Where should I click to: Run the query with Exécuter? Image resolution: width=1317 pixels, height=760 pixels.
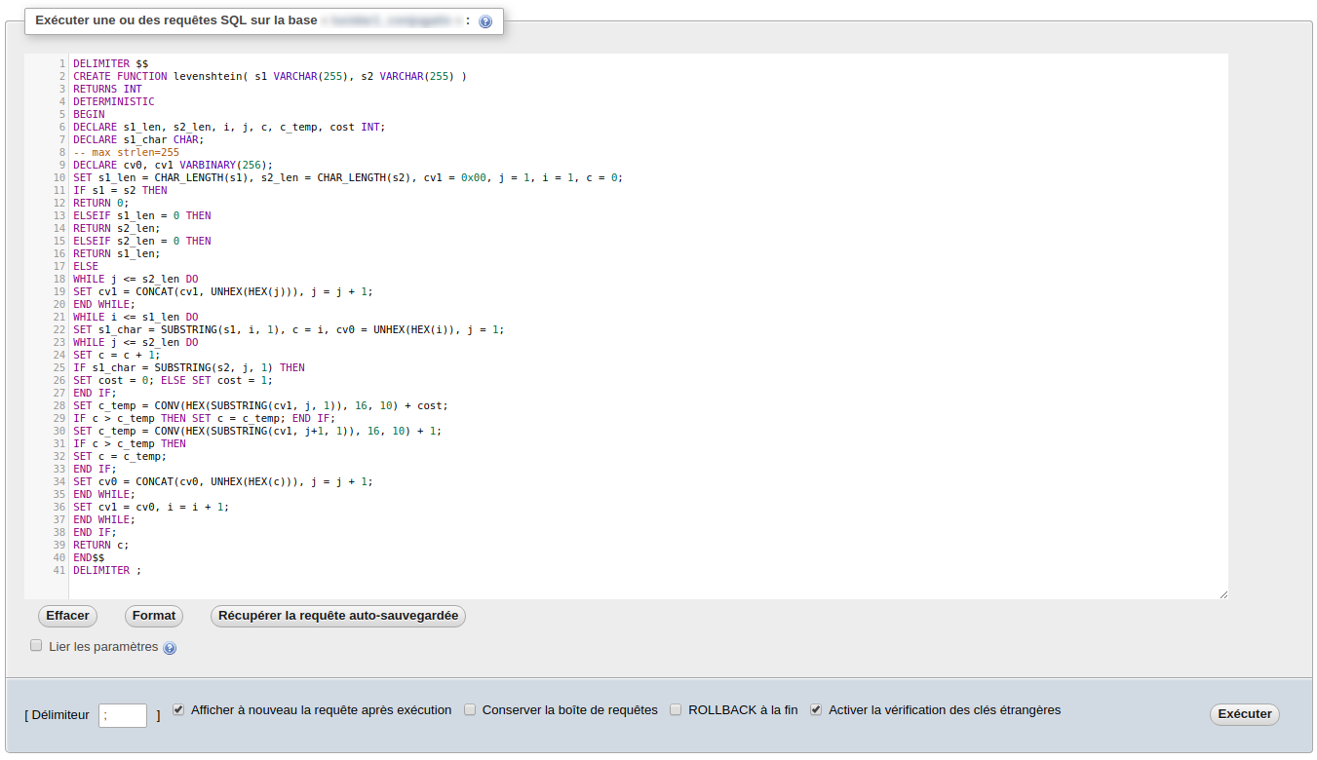(1244, 713)
